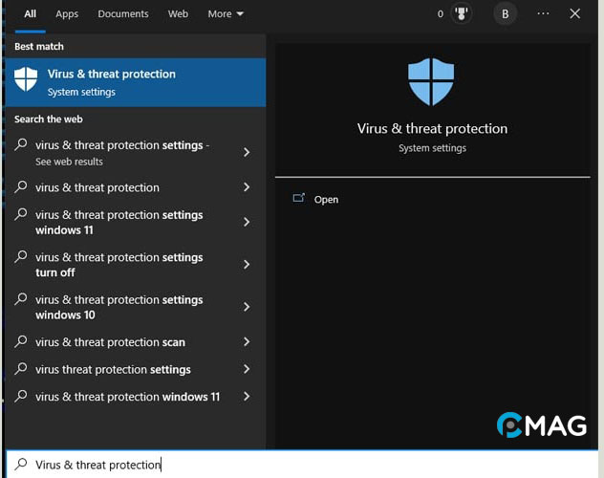Viewport: 604px width, 478px height.
Task: Expand arrow for 'settings turn off' suggestion
Action: click(247, 265)
